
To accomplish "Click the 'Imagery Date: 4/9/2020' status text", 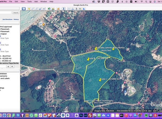I will (104, 111).
